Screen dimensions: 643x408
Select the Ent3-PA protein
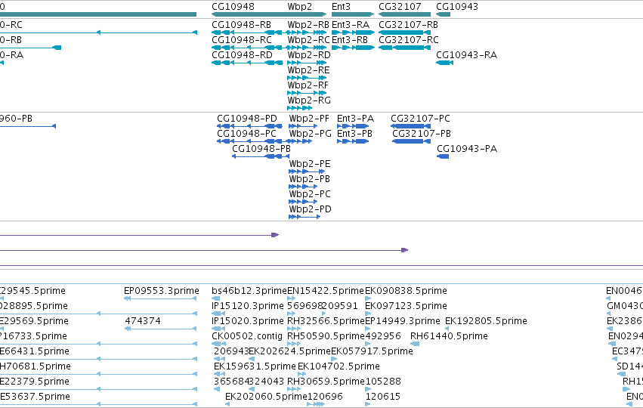pos(356,119)
